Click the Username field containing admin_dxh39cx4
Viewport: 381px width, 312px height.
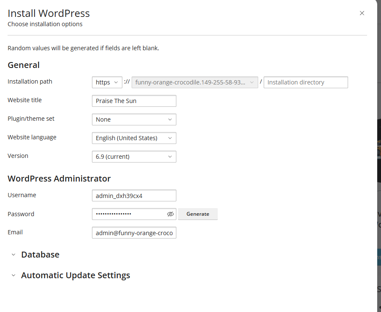134,195
